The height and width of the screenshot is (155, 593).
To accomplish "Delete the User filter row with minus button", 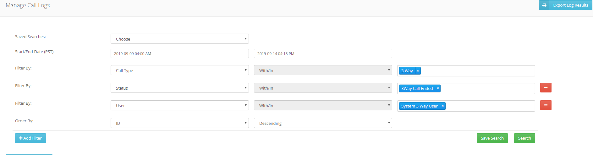I will pyautogui.click(x=546, y=105).
